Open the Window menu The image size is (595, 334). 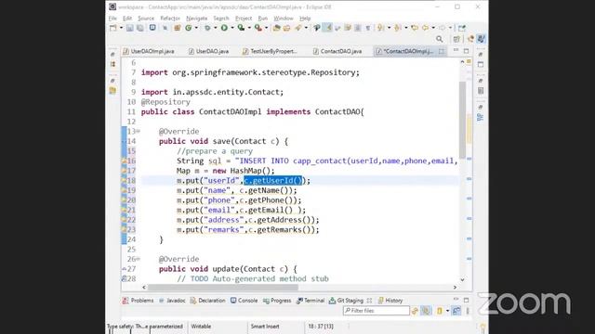284,19
